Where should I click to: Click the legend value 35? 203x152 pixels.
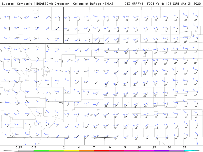(184, 147)
